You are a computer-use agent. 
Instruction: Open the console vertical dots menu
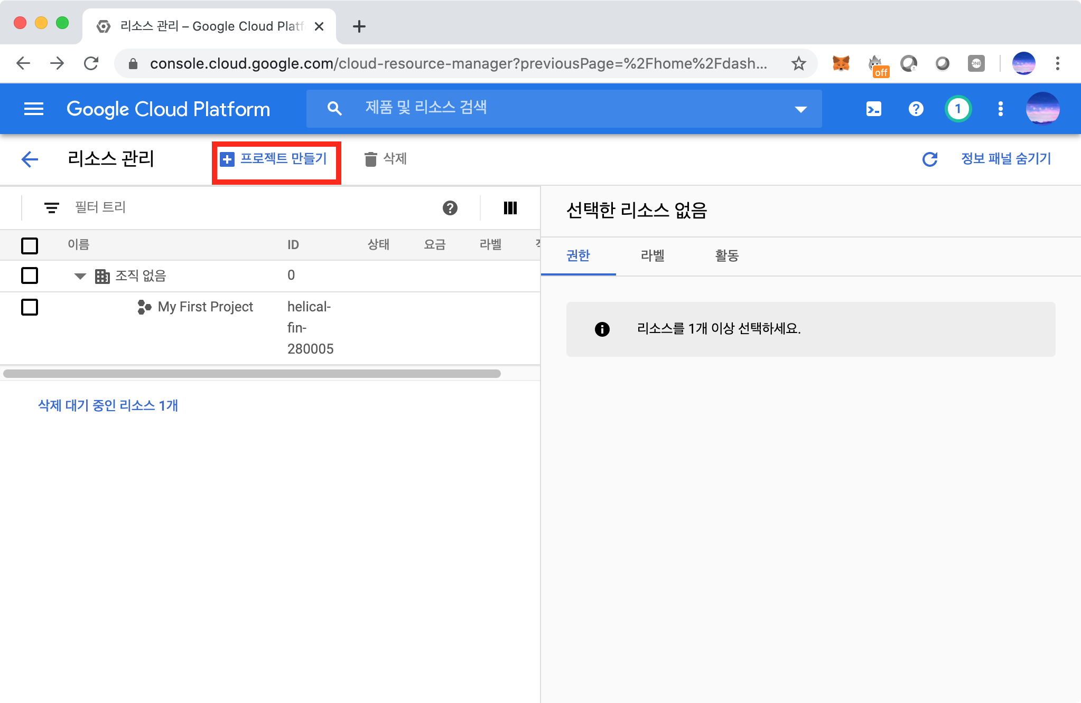tap(1000, 109)
